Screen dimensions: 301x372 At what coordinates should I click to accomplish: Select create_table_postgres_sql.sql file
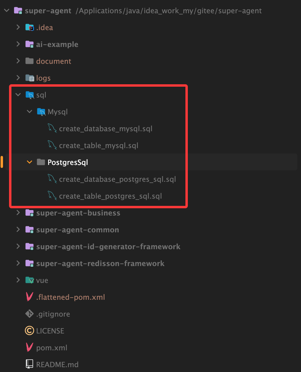(110, 196)
